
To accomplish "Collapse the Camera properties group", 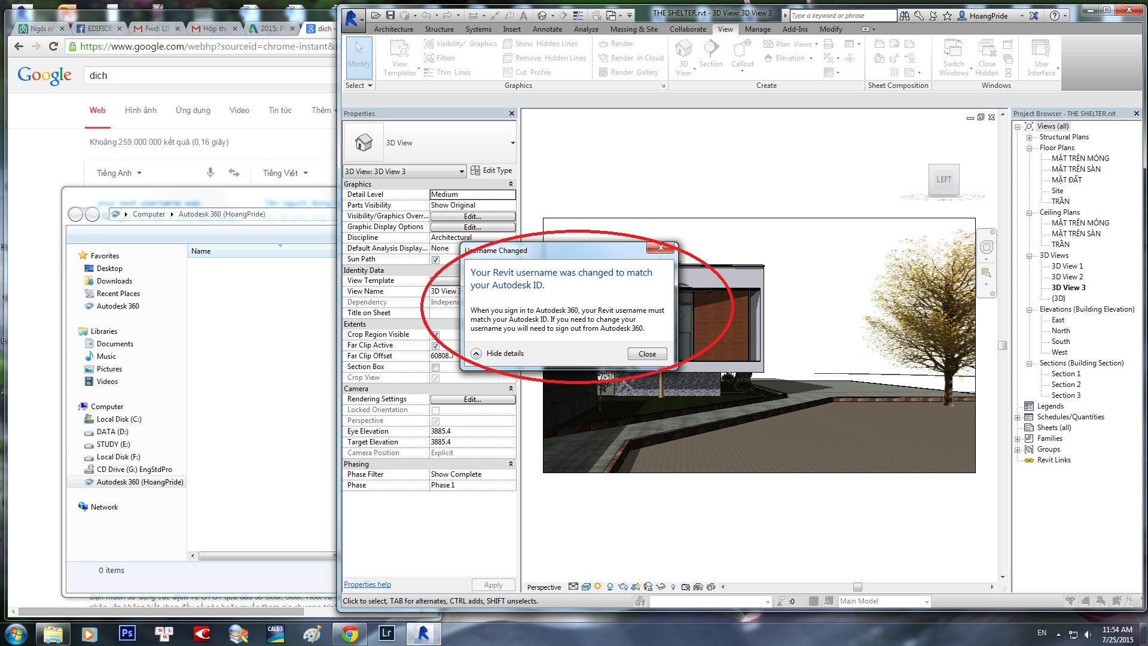I will (511, 389).
